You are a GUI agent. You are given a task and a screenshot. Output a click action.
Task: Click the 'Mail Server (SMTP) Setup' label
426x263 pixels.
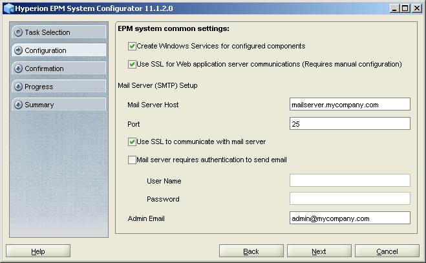pos(158,85)
